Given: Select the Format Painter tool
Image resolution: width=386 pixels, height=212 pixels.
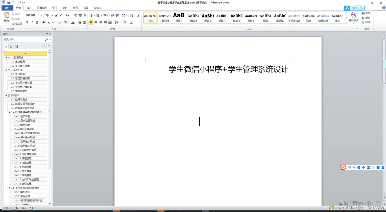Looking at the screenshot, I should tap(16, 23).
